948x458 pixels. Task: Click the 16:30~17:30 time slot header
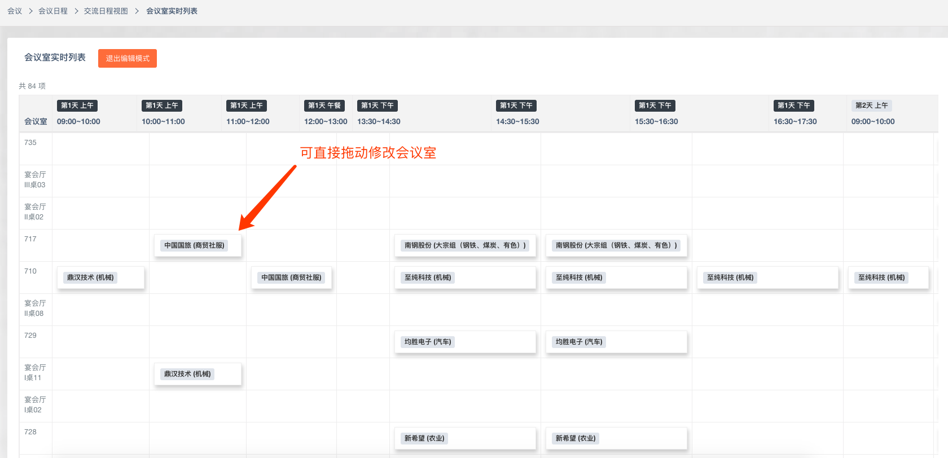click(x=795, y=121)
